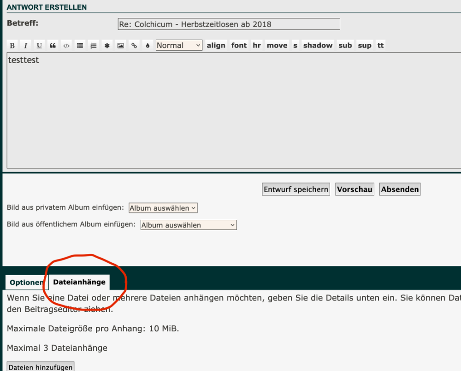
Task: Insert a URL using the link icon
Action: (x=134, y=45)
